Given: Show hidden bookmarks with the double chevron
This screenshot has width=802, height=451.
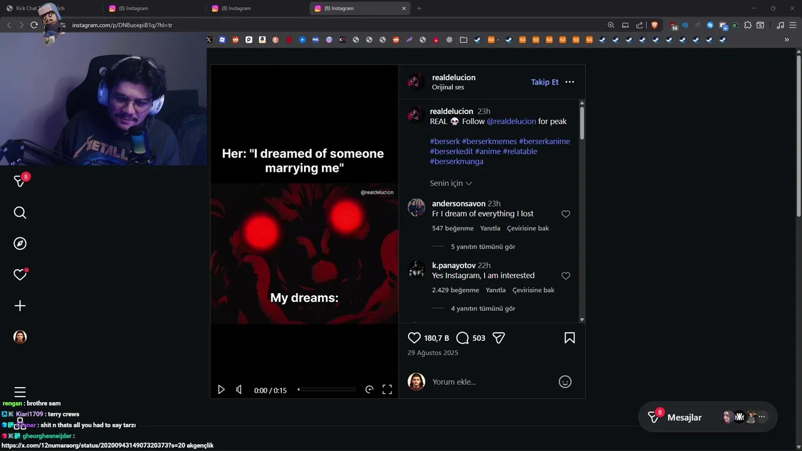Looking at the screenshot, I should pos(787,39).
